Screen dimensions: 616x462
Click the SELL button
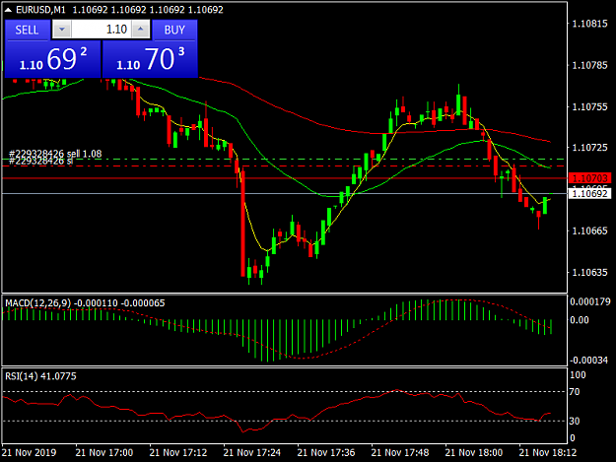(x=28, y=30)
